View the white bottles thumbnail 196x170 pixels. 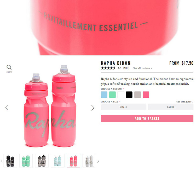click(89, 161)
